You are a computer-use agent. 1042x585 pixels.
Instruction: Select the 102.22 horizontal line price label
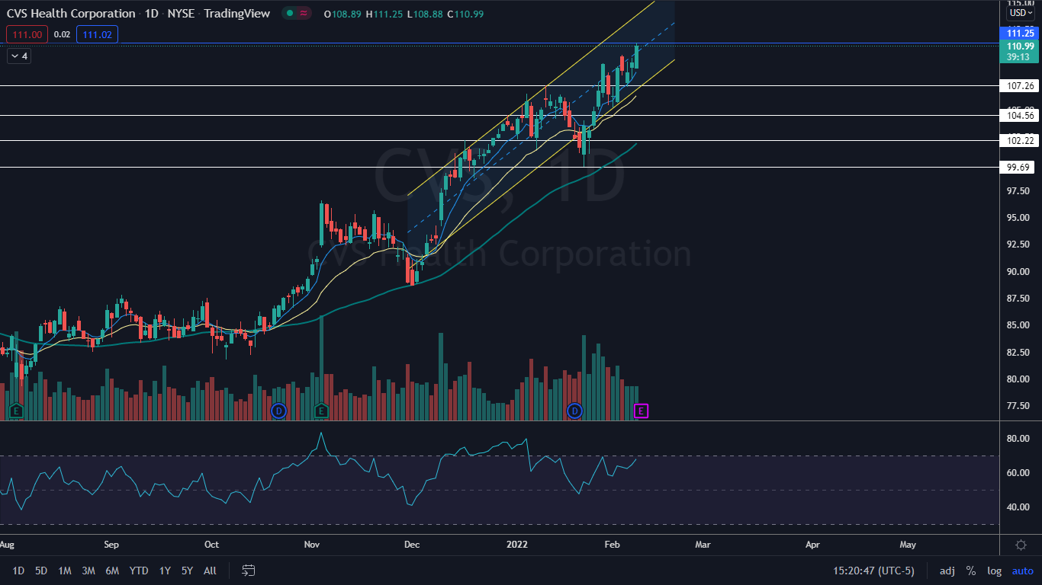1020,141
